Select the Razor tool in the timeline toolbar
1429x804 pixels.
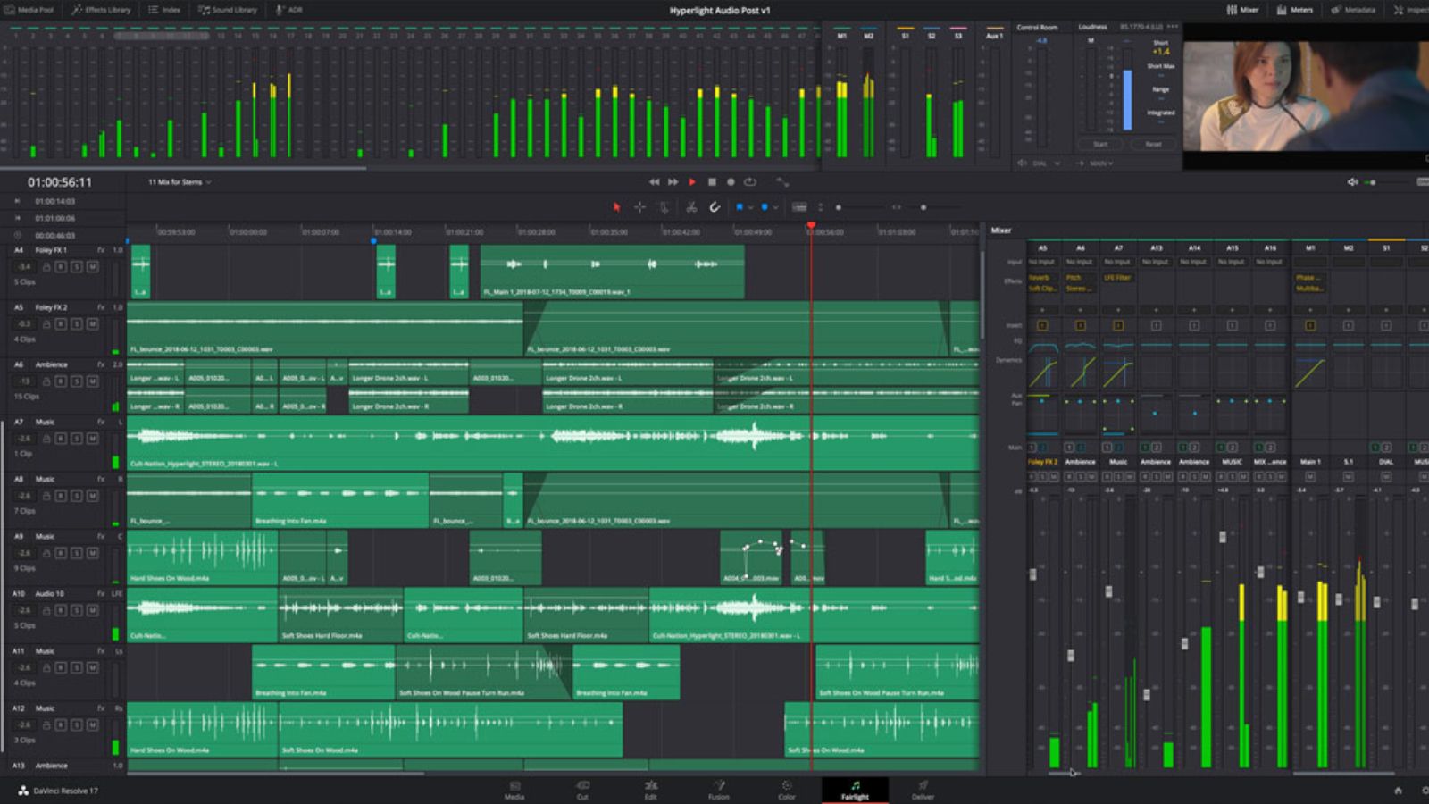[x=690, y=206]
